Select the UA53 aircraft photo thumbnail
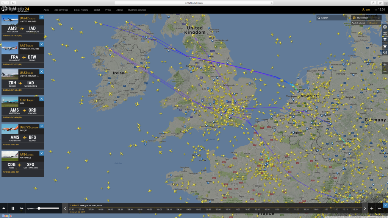Viewport: 388px width, 218px height. (10, 74)
